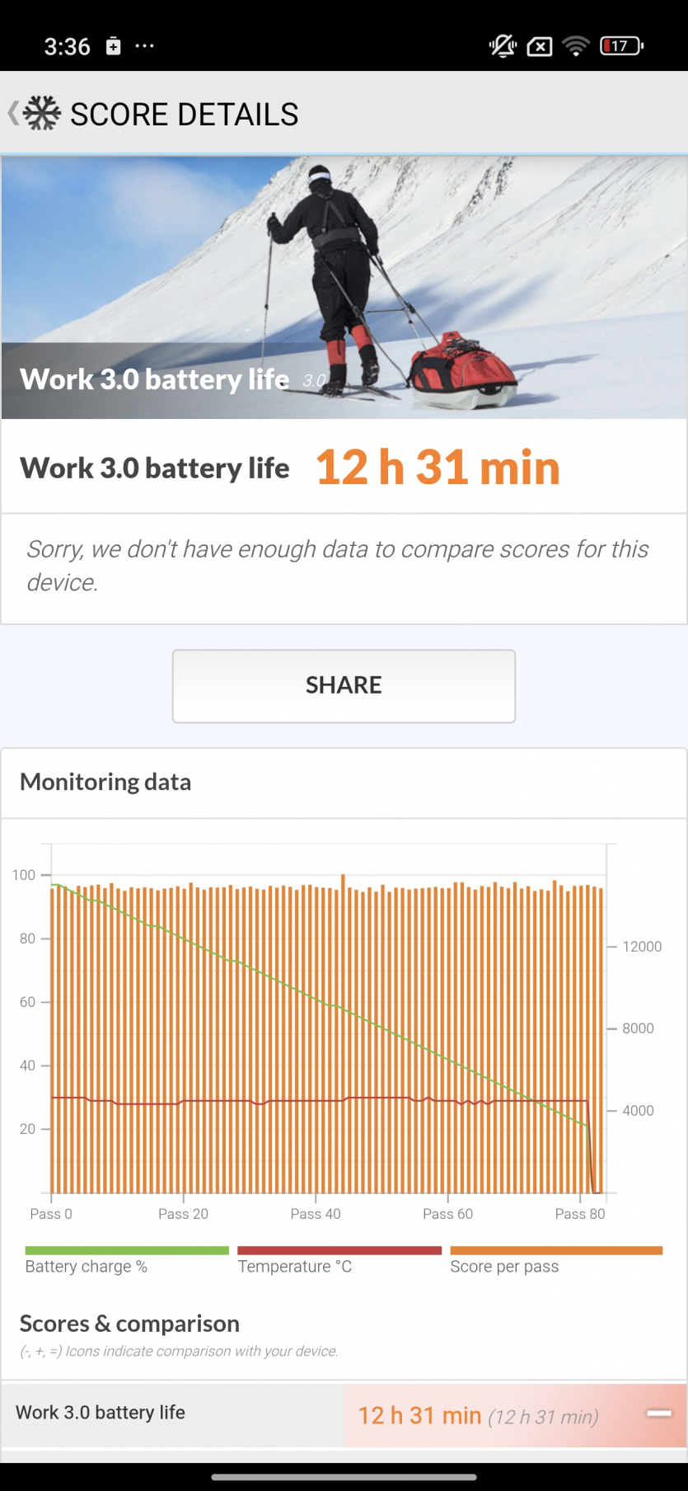Tap the Pass 40 axis marker
Screen dimensions: 688x1491
pyautogui.click(x=316, y=1214)
